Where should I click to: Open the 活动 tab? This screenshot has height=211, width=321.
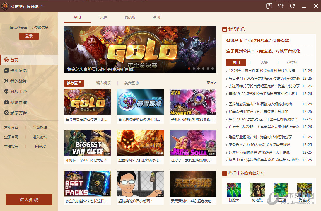(x=156, y=17)
